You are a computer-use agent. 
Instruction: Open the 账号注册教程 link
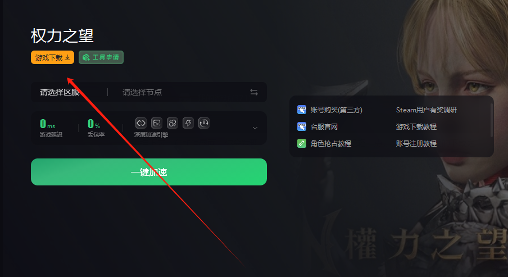(x=416, y=143)
